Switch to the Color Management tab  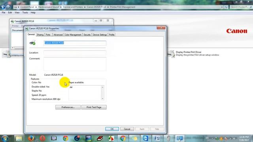pos(73,35)
